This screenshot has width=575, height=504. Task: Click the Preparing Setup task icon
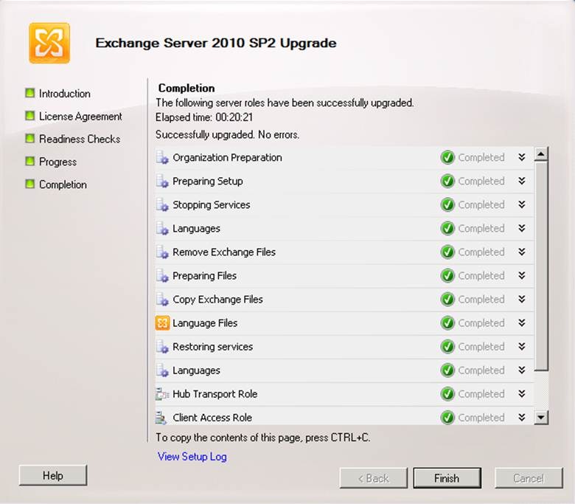162,182
